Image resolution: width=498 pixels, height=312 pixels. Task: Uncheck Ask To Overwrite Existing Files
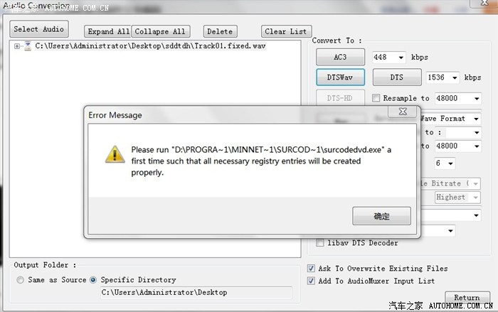[312, 269]
